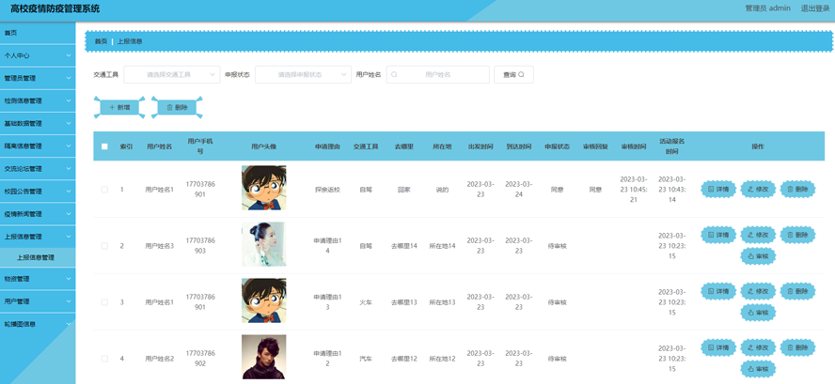The image size is (835, 384).
Task: Click 删除 for the 汽车 row
Action: (x=797, y=347)
